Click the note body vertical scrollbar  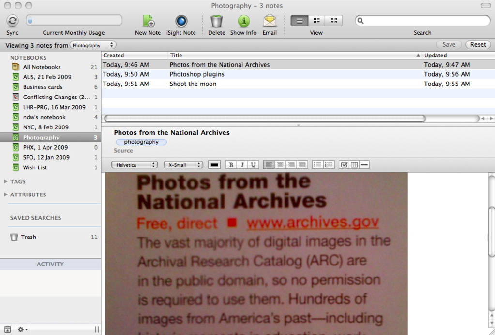click(x=492, y=231)
